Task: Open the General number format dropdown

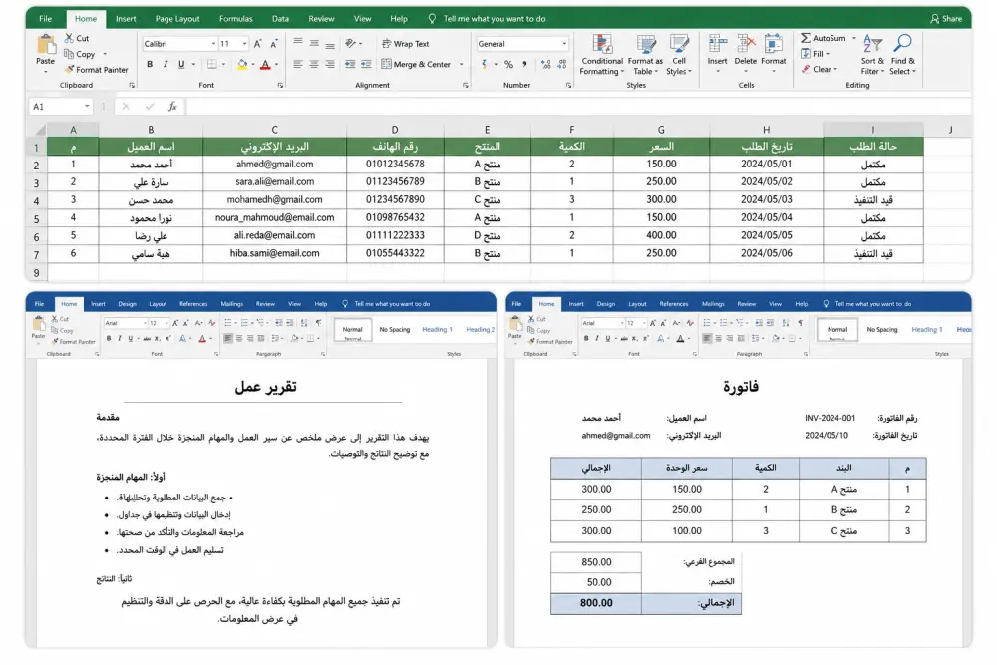Action: coord(564,44)
